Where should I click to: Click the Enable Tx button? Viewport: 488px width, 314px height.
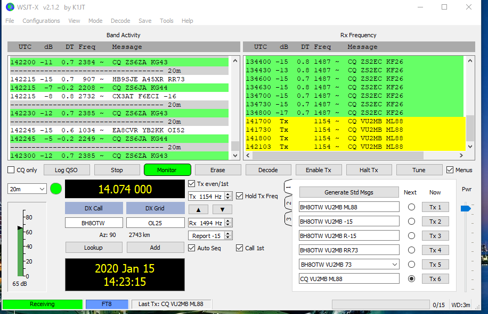click(318, 170)
